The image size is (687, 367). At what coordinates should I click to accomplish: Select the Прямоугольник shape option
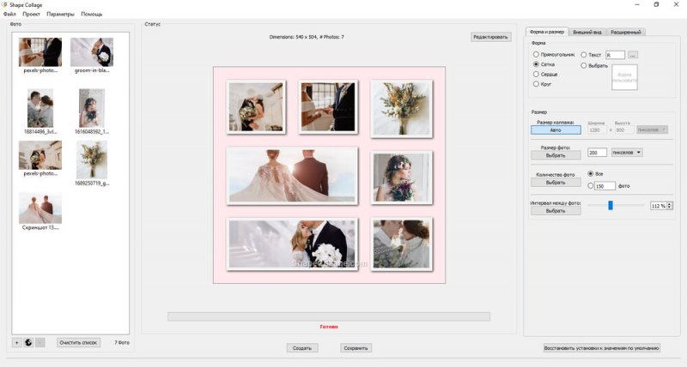click(x=537, y=54)
